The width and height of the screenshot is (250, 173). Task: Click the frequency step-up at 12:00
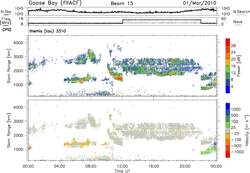click(x=122, y=22)
